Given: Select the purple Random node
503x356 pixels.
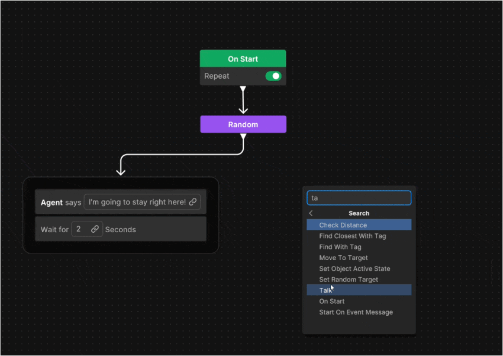Looking at the screenshot, I should pyautogui.click(x=243, y=124).
